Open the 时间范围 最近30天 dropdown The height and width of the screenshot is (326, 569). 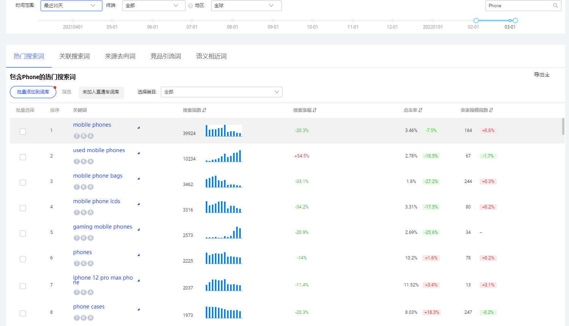(71, 6)
